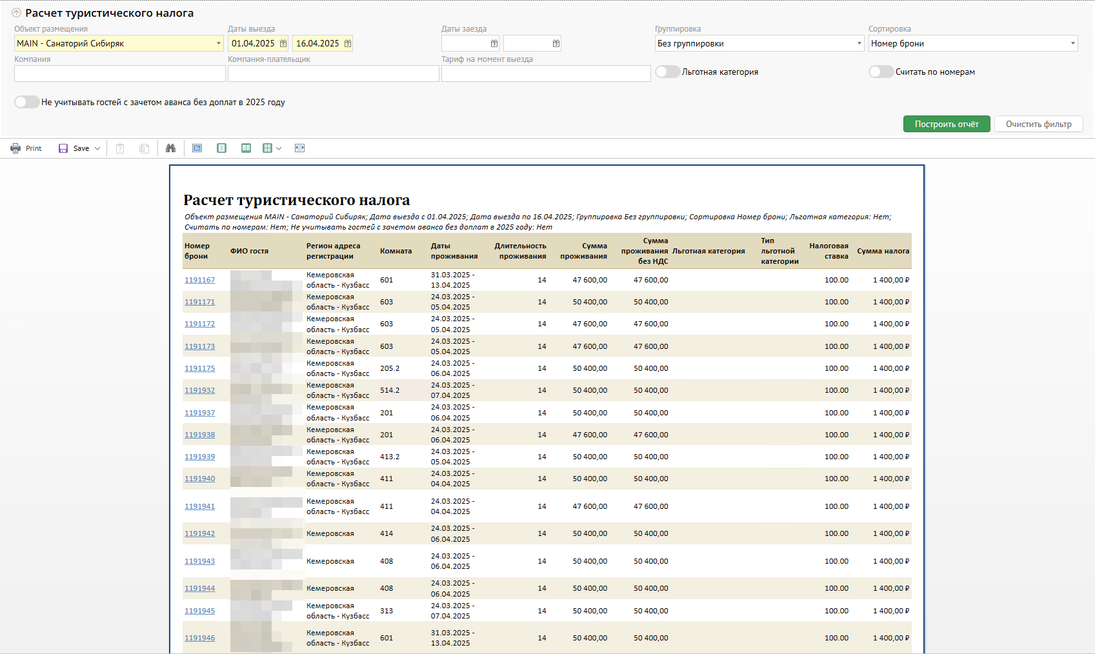This screenshot has width=1095, height=654.
Task: Open calendar for first departure date
Action: [x=283, y=43]
